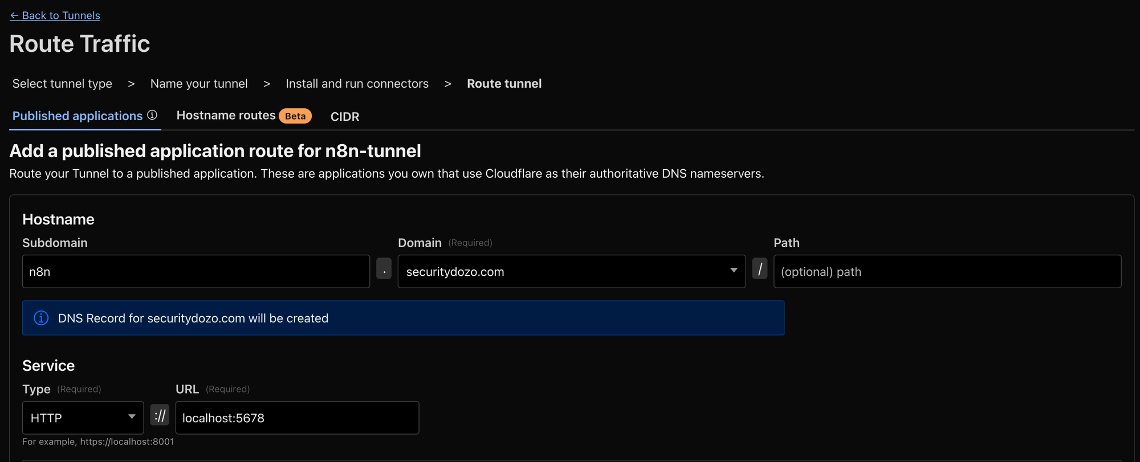Switch to the Hostname routes tab
Viewport: 1140px width, 462px height.
tap(226, 115)
